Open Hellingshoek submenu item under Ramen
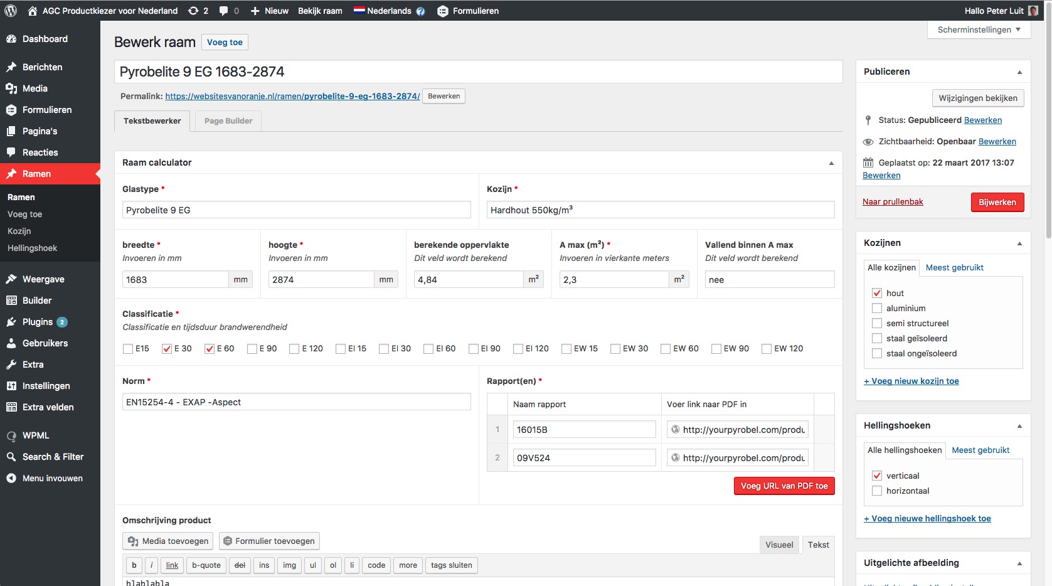 coord(32,248)
